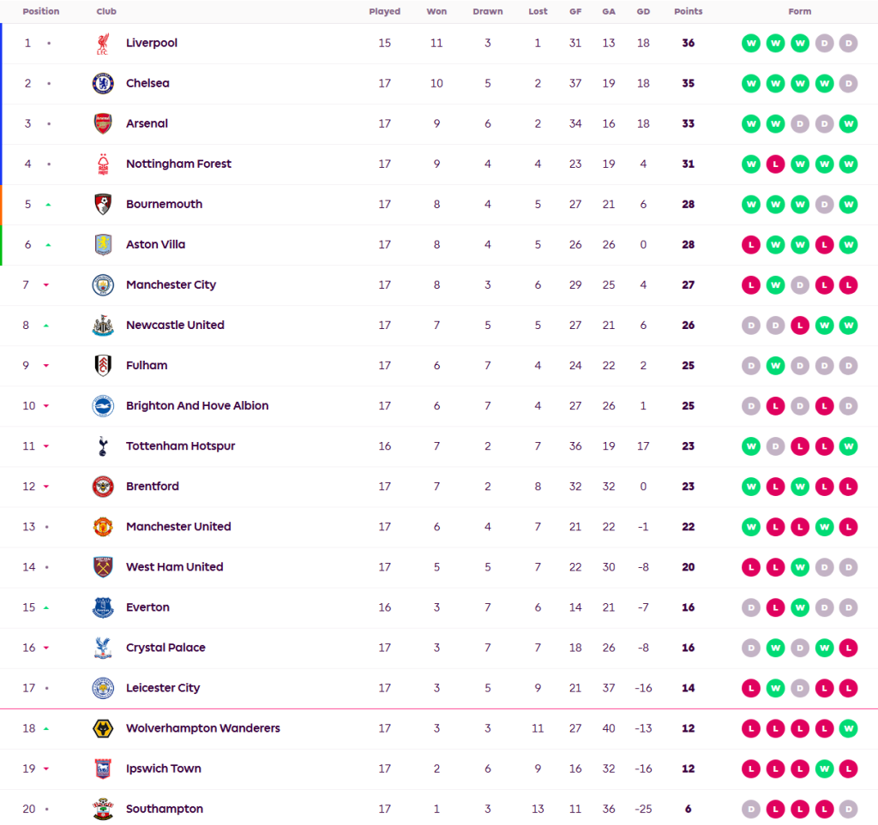
Task: Click Nottingham Forest's red L form badge
Action: tap(775, 164)
